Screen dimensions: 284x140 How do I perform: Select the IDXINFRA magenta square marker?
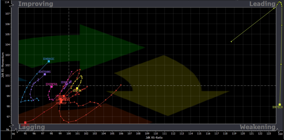click(51, 87)
